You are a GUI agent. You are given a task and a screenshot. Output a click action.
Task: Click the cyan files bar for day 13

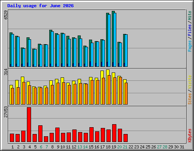[x=81, y=52]
